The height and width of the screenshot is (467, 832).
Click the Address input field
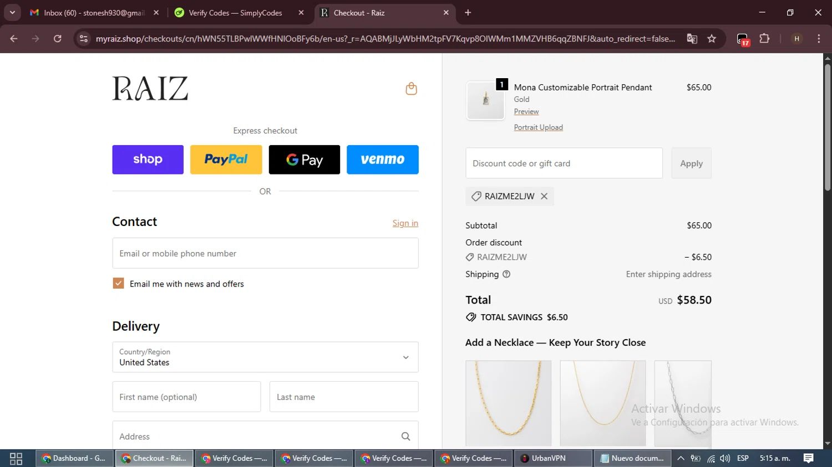265,436
